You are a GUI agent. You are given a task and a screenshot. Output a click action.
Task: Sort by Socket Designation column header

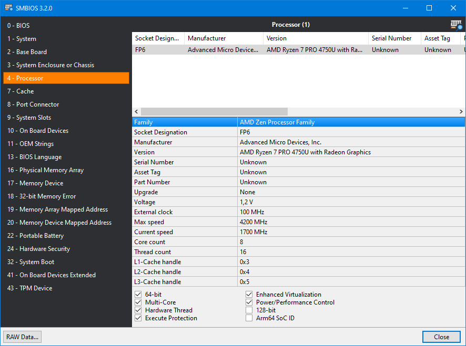(x=158, y=38)
